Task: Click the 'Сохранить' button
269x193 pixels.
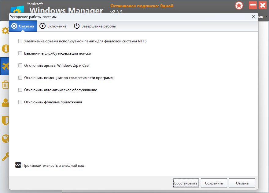Action: point(214,183)
